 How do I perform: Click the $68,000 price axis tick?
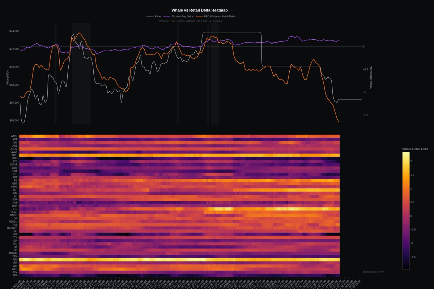[x=14, y=85]
